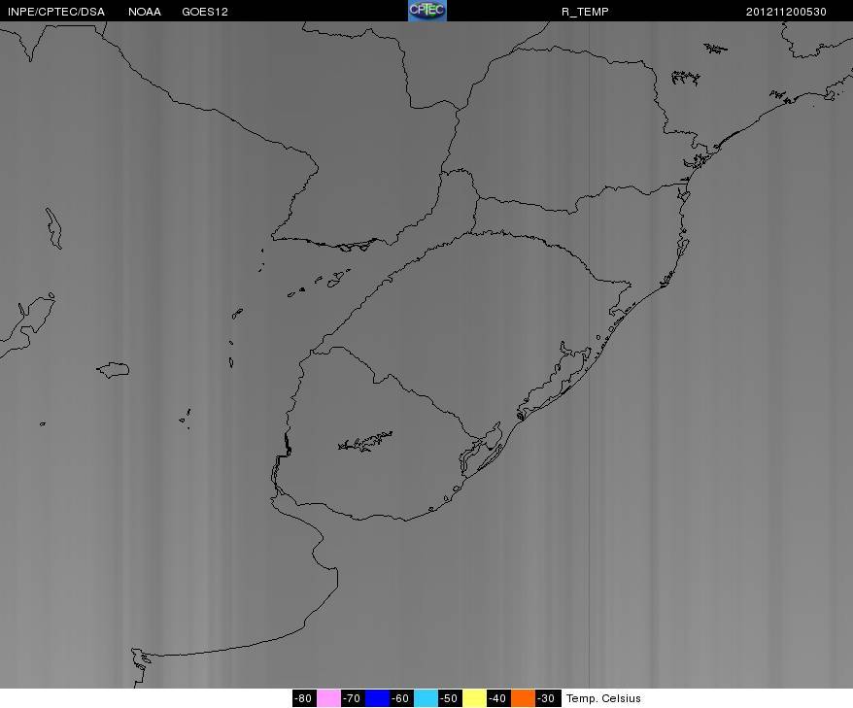Viewport: 853px width, 708px height.
Task: Click the Temp. Celsius legend label
Action: click(x=603, y=698)
